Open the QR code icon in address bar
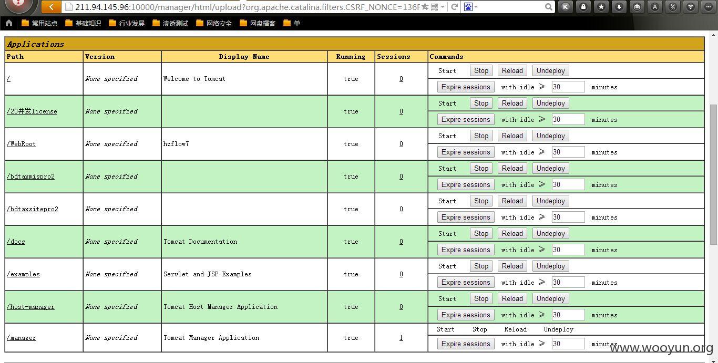Image resolution: width=718 pixels, height=363 pixels. 434,7
